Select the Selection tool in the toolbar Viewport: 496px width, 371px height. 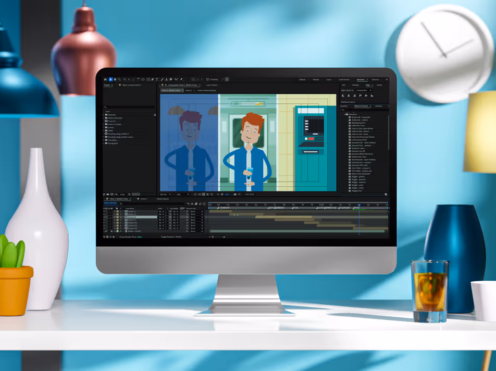pyautogui.click(x=110, y=79)
